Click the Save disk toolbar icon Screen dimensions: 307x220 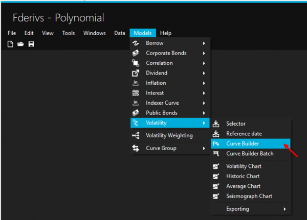(x=31, y=44)
